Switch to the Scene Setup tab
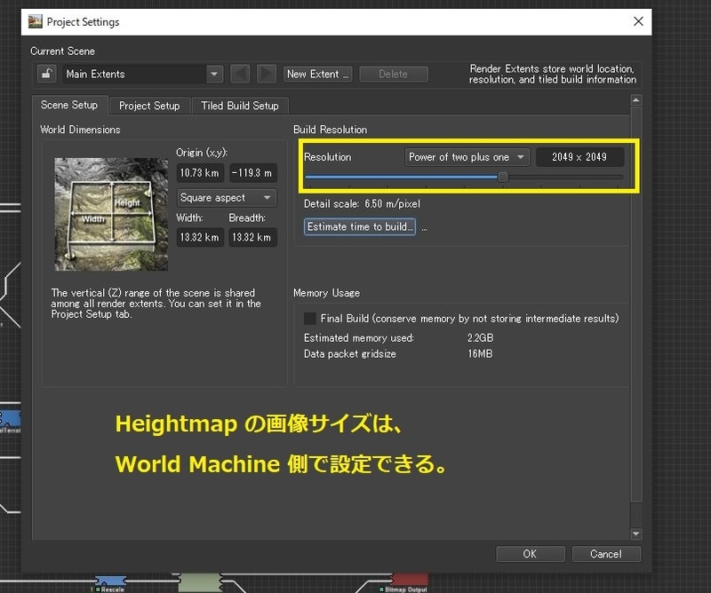 pyautogui.click(x=69, y=105)
